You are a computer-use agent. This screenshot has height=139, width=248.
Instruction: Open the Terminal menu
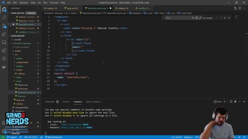[x=54, y=3]
